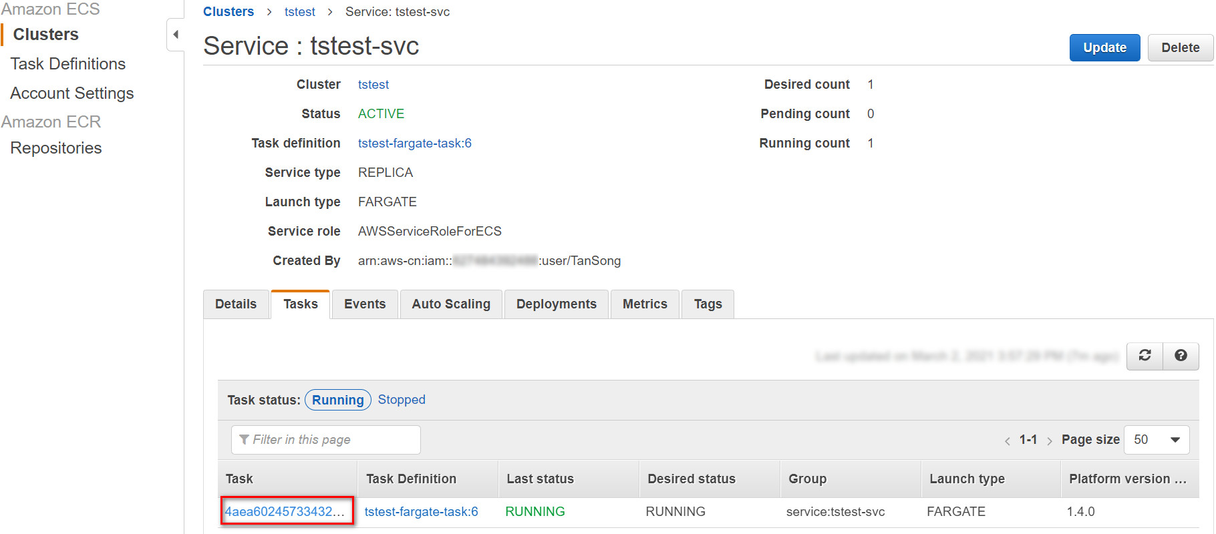Open task 4aea60245733432 link
Image resolution: width=1216 pixels, height=534 pixels.
coord(285,512)
